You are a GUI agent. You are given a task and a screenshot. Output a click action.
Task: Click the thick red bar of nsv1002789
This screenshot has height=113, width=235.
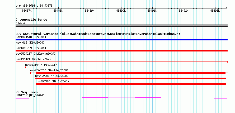[x=121, y=51]
